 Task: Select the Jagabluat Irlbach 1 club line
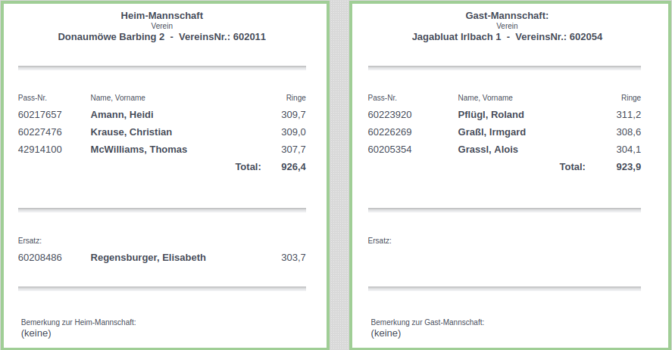(507, 37)
